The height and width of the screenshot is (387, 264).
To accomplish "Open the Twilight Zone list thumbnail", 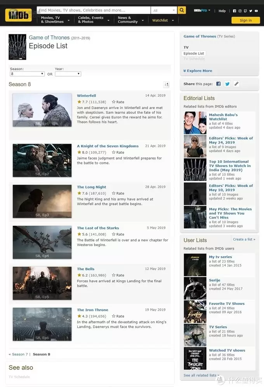I will [195, 358].
